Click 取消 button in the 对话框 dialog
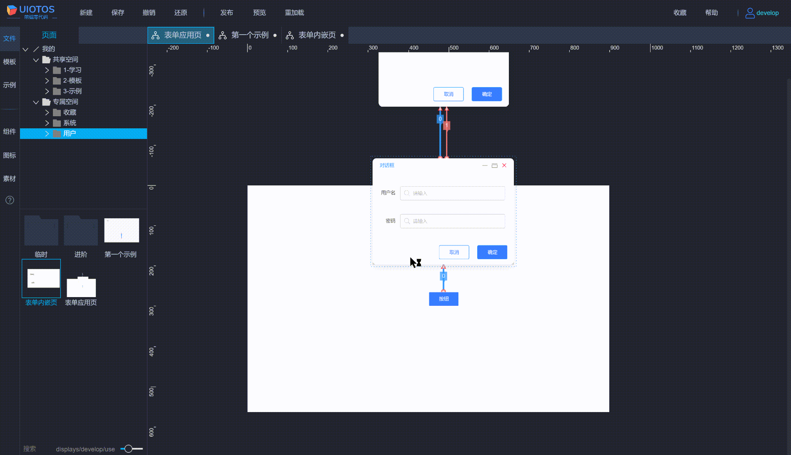This screenshot has width=791, height=455. (x=454, y=252)
